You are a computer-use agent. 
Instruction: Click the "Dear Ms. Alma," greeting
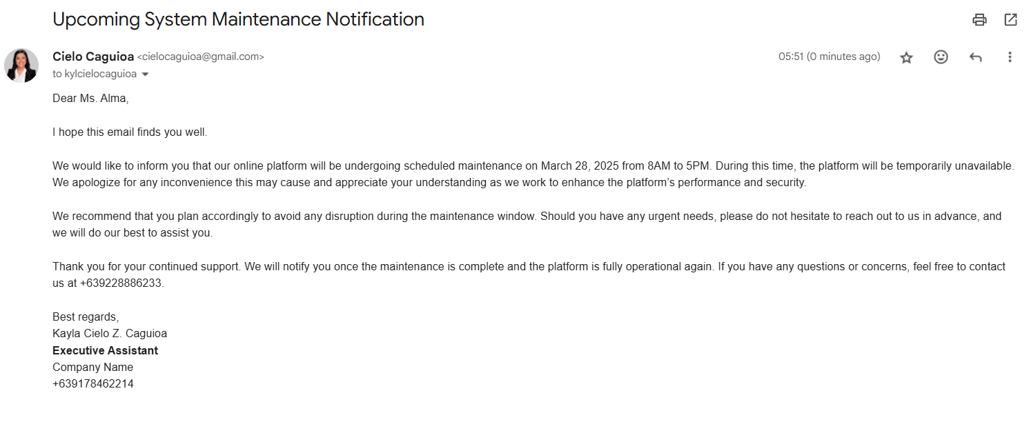click(90, 99)
